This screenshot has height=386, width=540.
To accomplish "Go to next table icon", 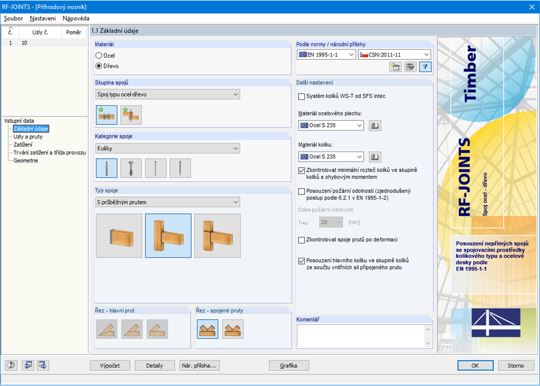I will pyautogui.click(x=43, y=365).
